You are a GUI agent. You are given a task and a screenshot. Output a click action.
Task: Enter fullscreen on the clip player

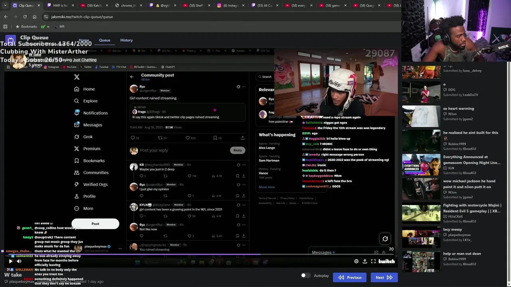point(373,261)
